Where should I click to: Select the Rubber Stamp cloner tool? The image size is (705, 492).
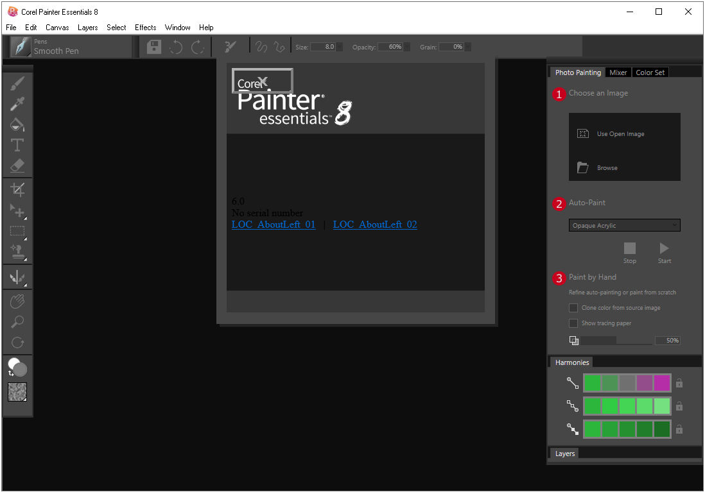click(17, 251)
